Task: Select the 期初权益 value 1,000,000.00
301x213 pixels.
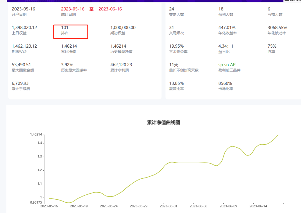Action: coord(123,28)
